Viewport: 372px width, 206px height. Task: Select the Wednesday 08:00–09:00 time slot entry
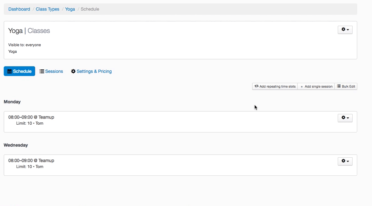pyautogui.click(x=31, y=161)
